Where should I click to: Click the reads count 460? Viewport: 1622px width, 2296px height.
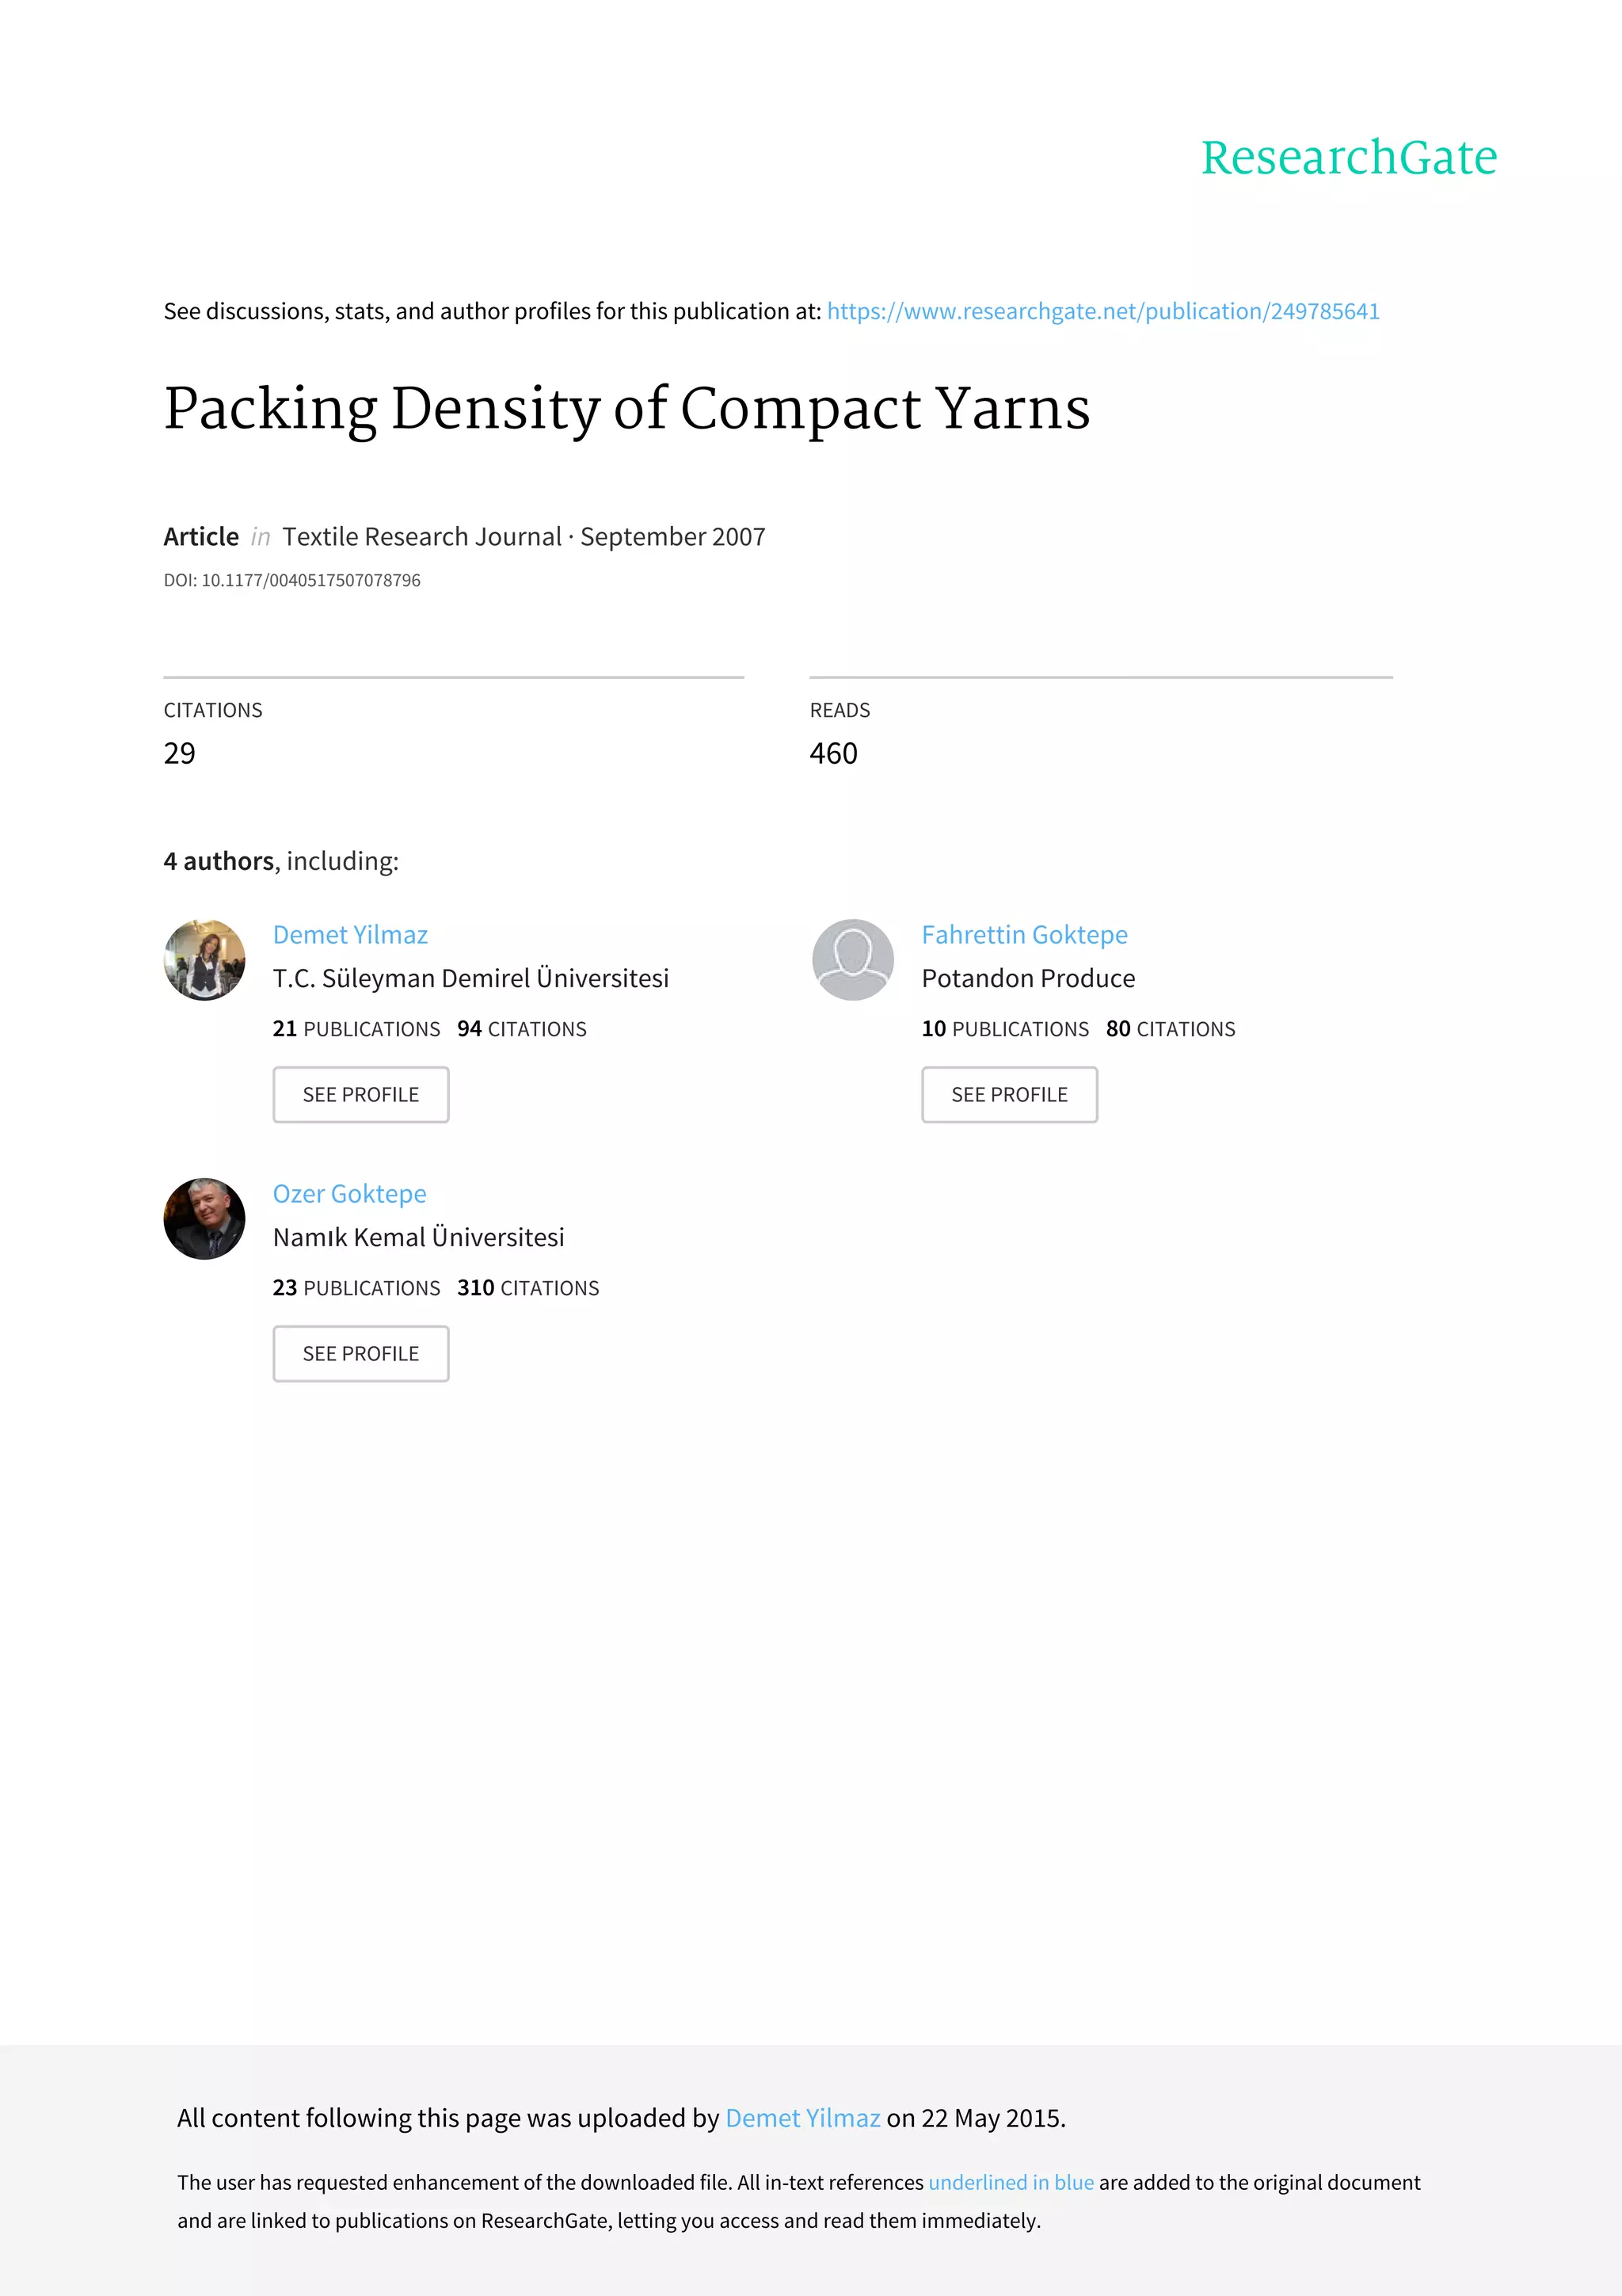click(833, 754)
